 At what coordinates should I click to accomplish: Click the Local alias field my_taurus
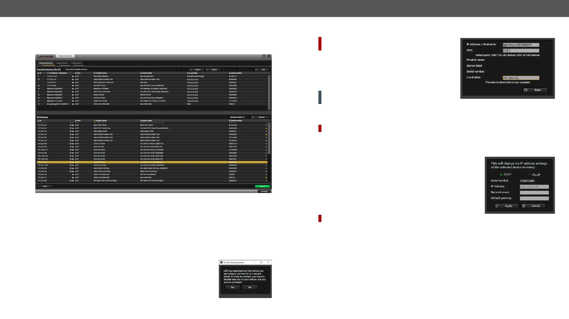(x=521, y=78)
